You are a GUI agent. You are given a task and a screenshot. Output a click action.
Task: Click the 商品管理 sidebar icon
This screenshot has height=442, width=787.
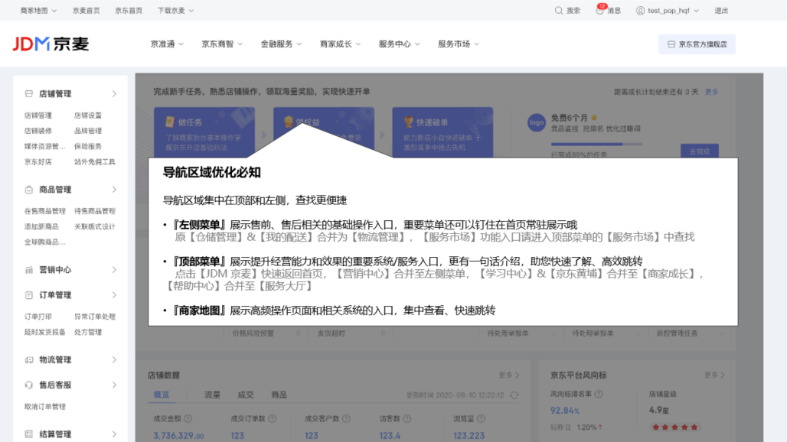[28, 190]
